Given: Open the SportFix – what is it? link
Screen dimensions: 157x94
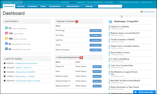Looking at the screenshot, I should (24, 68).
